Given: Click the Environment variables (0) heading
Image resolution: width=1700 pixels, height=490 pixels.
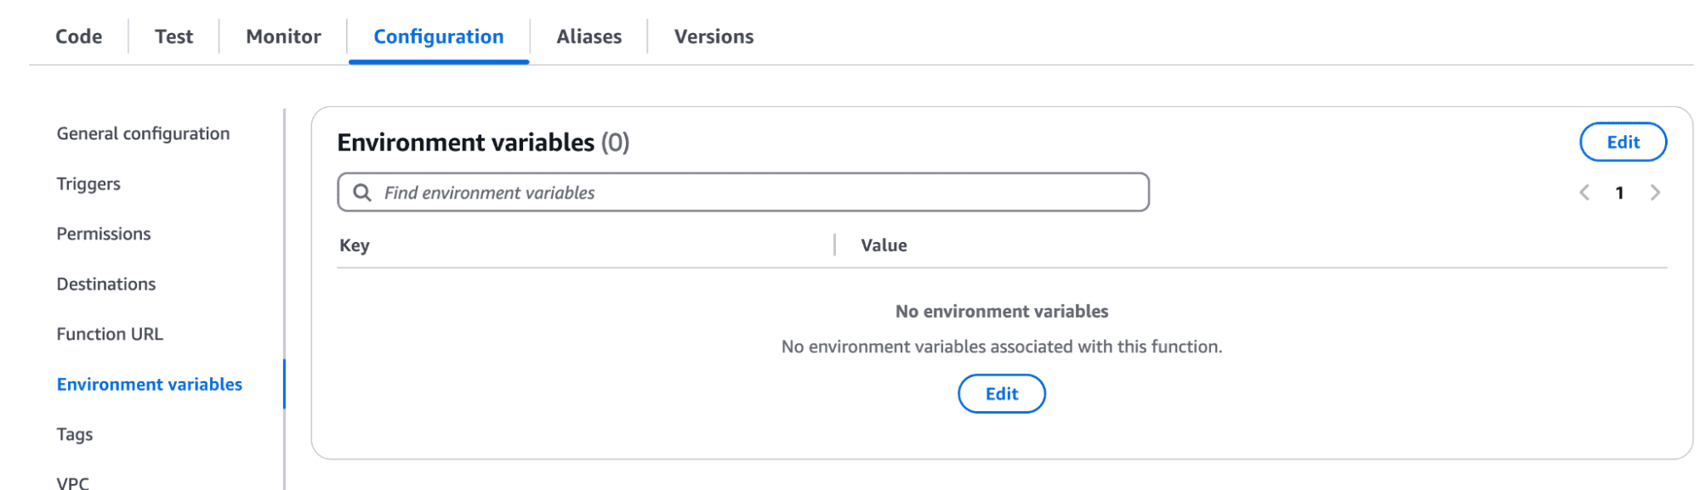Looking at the screenshot, I should (483, 142).
